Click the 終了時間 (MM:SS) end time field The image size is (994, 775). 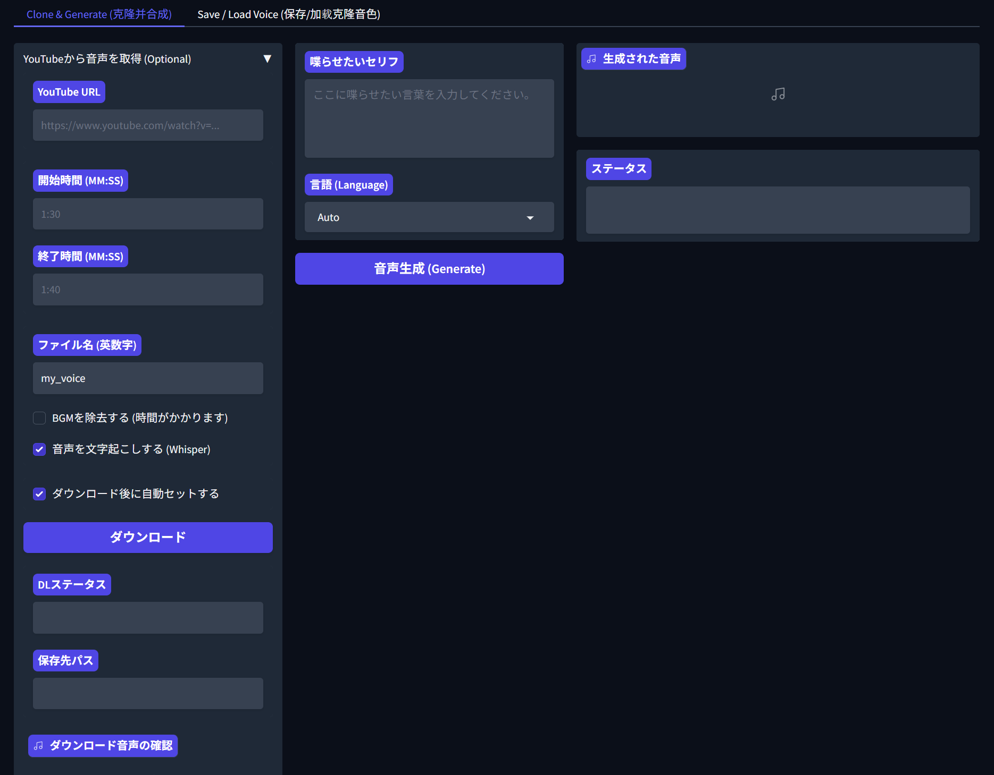[148, 289]
